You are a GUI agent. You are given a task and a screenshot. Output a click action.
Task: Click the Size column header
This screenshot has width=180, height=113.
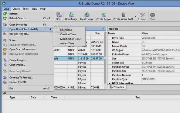coord(97,33)
